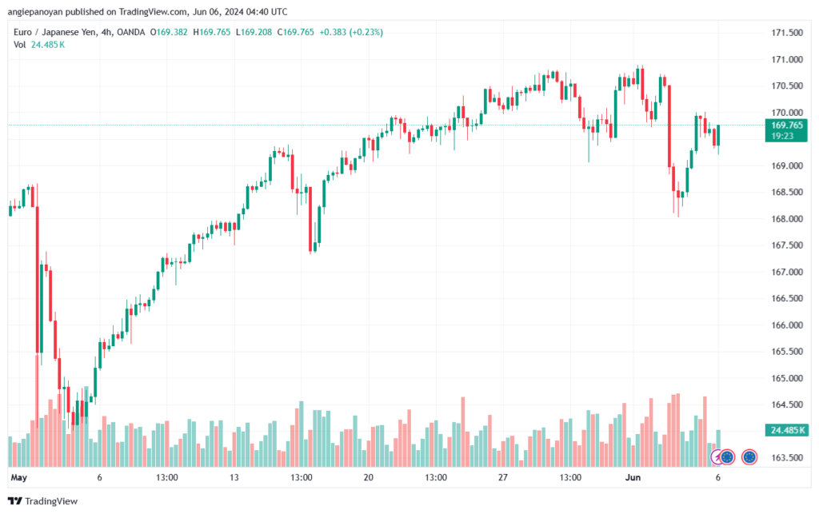The image size is (819, 514).
Task: Click the TradingView logo icon
Action: pyautogui.click(x=14, y=501)
